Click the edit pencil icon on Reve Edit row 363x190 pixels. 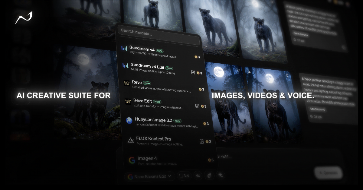pyautogui.click(x=197, y=106)
